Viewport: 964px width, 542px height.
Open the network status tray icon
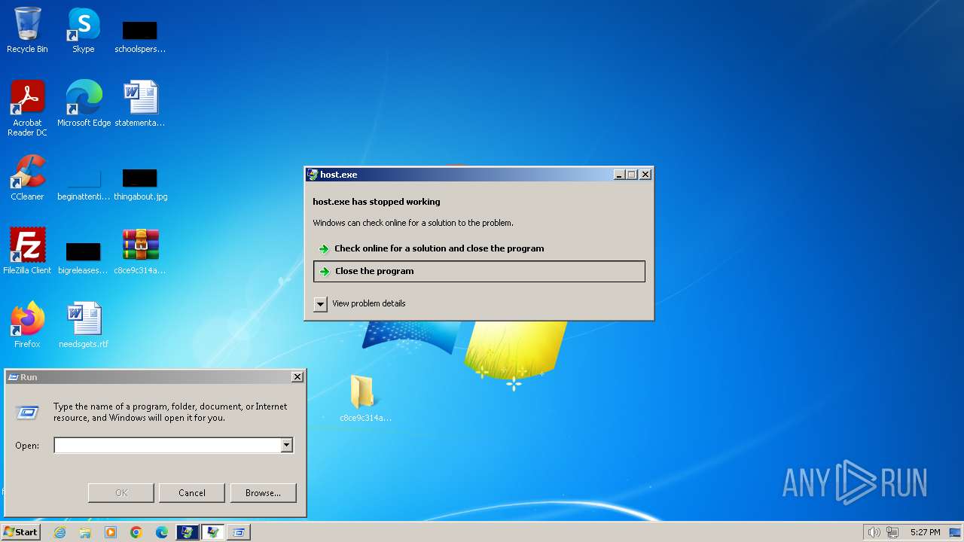[892, 532]
